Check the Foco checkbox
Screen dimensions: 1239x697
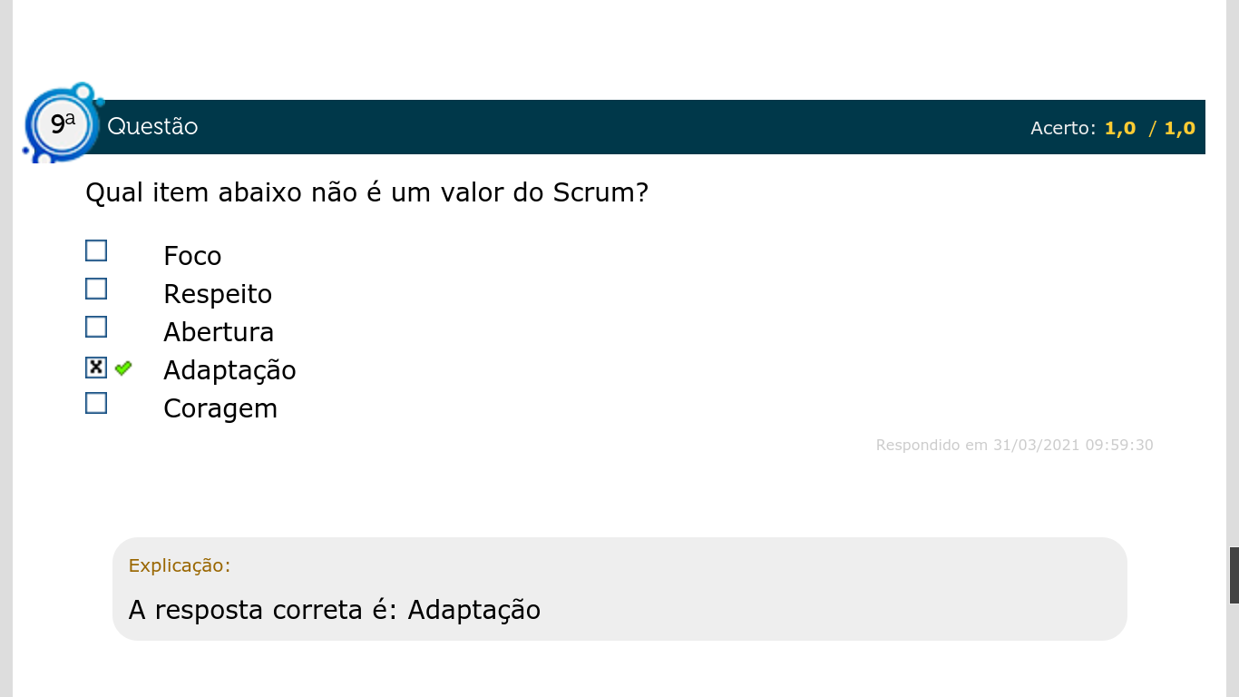point(96,250)
